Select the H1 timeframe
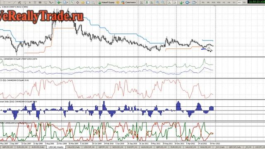Image resolution: width=265 pixels, height=149 pixels. (x=224, y=2)
